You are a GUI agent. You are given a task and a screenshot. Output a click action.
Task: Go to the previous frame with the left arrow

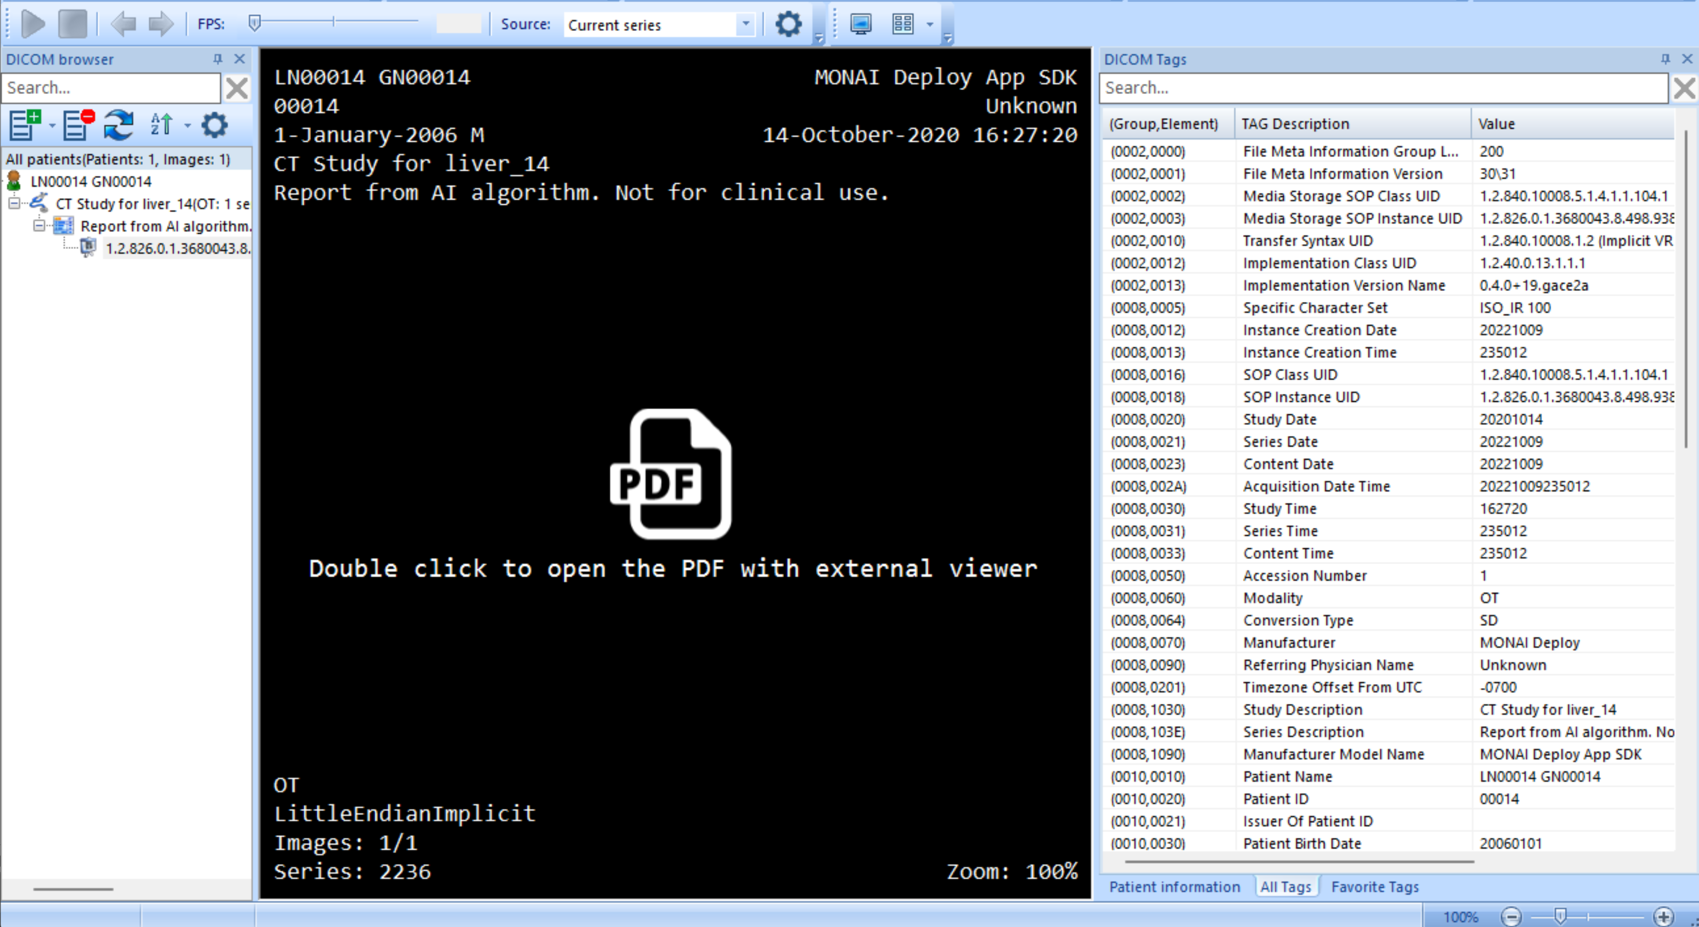123,24
